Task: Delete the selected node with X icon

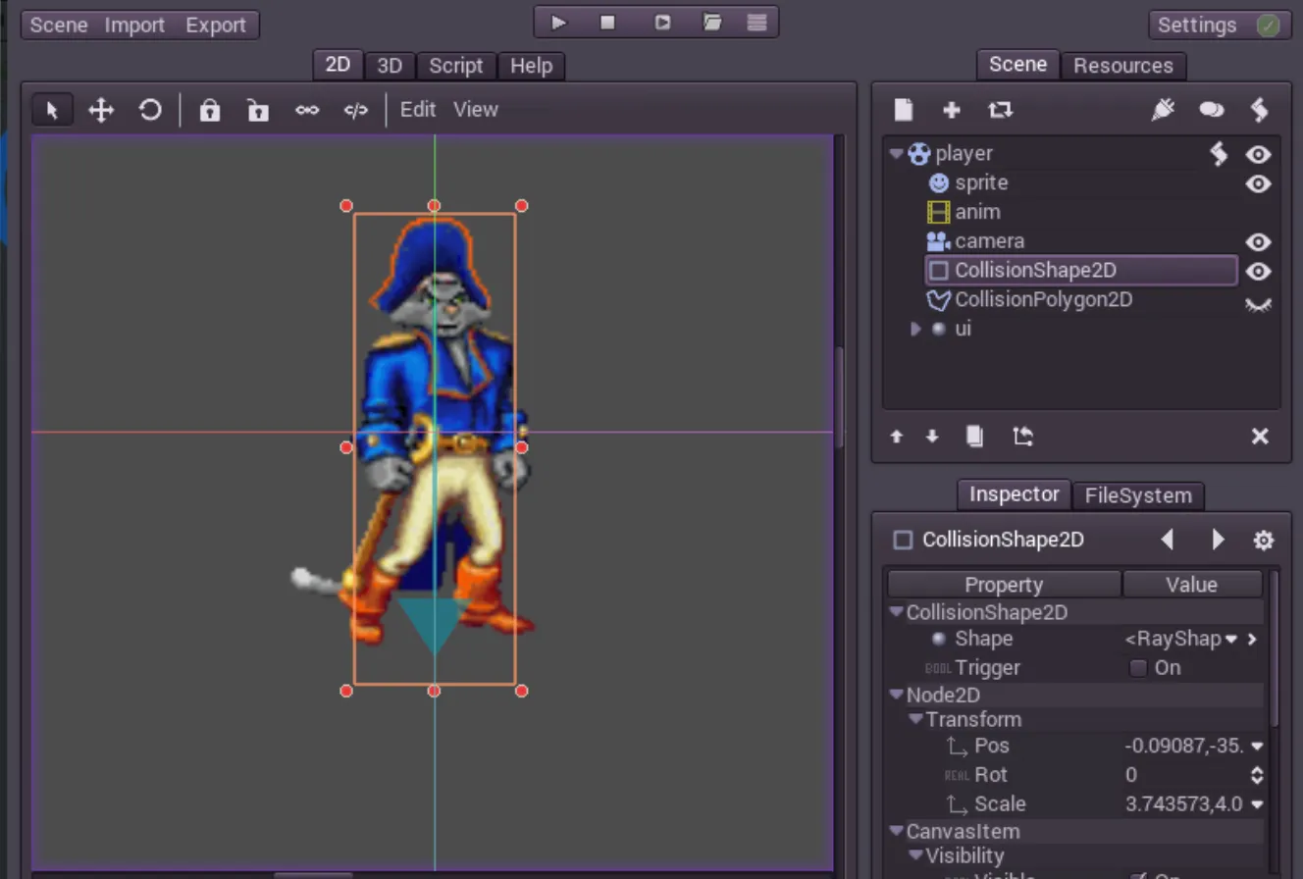Action: click(1261, 437)
